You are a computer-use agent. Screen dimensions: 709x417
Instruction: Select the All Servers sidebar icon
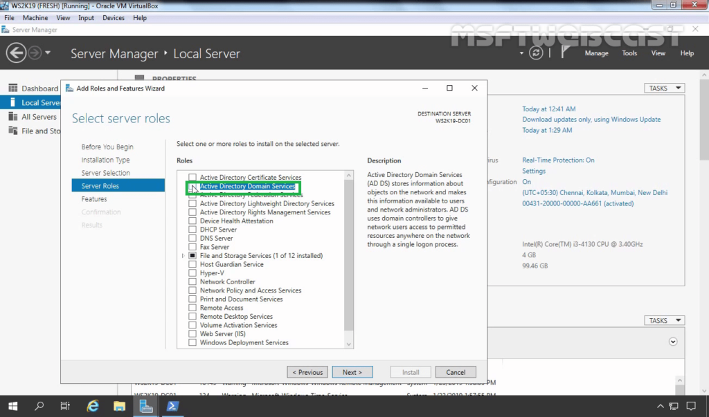[13, 117]
